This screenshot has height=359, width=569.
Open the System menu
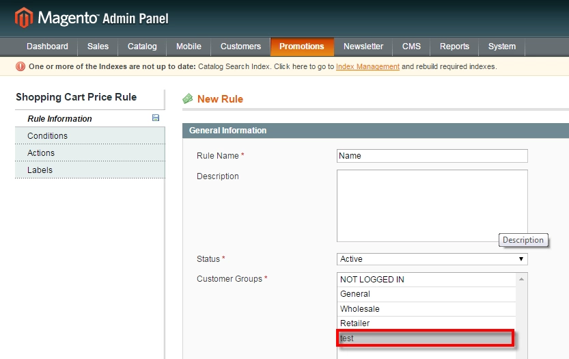tap(501, 46)
